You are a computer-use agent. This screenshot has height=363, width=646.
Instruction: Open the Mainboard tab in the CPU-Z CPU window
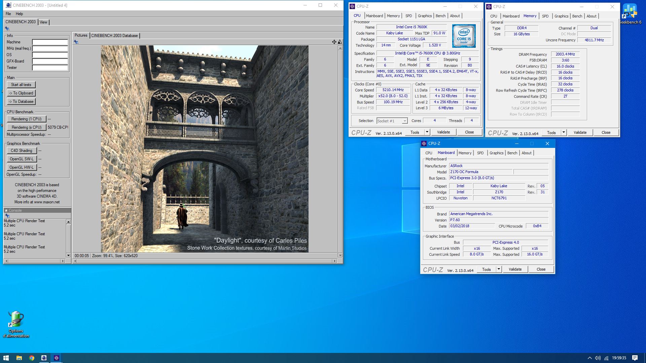click(374, 16)
